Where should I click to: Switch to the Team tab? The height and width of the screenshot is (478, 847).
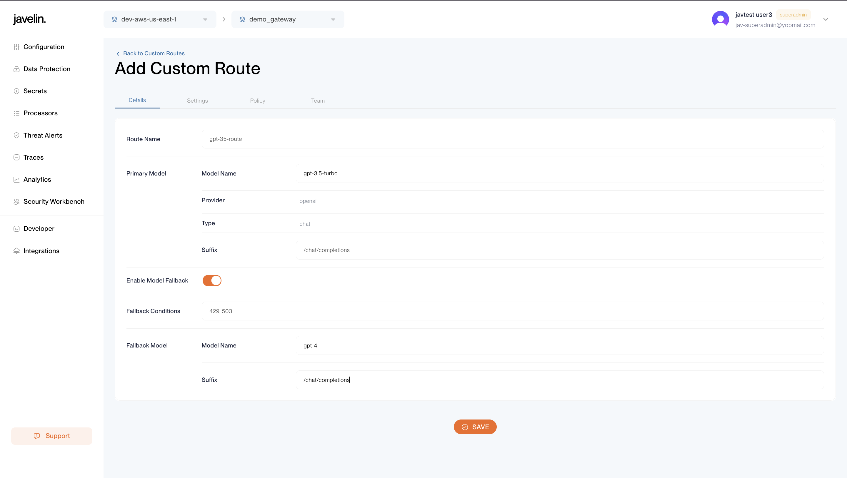click(x=318, y=101)
